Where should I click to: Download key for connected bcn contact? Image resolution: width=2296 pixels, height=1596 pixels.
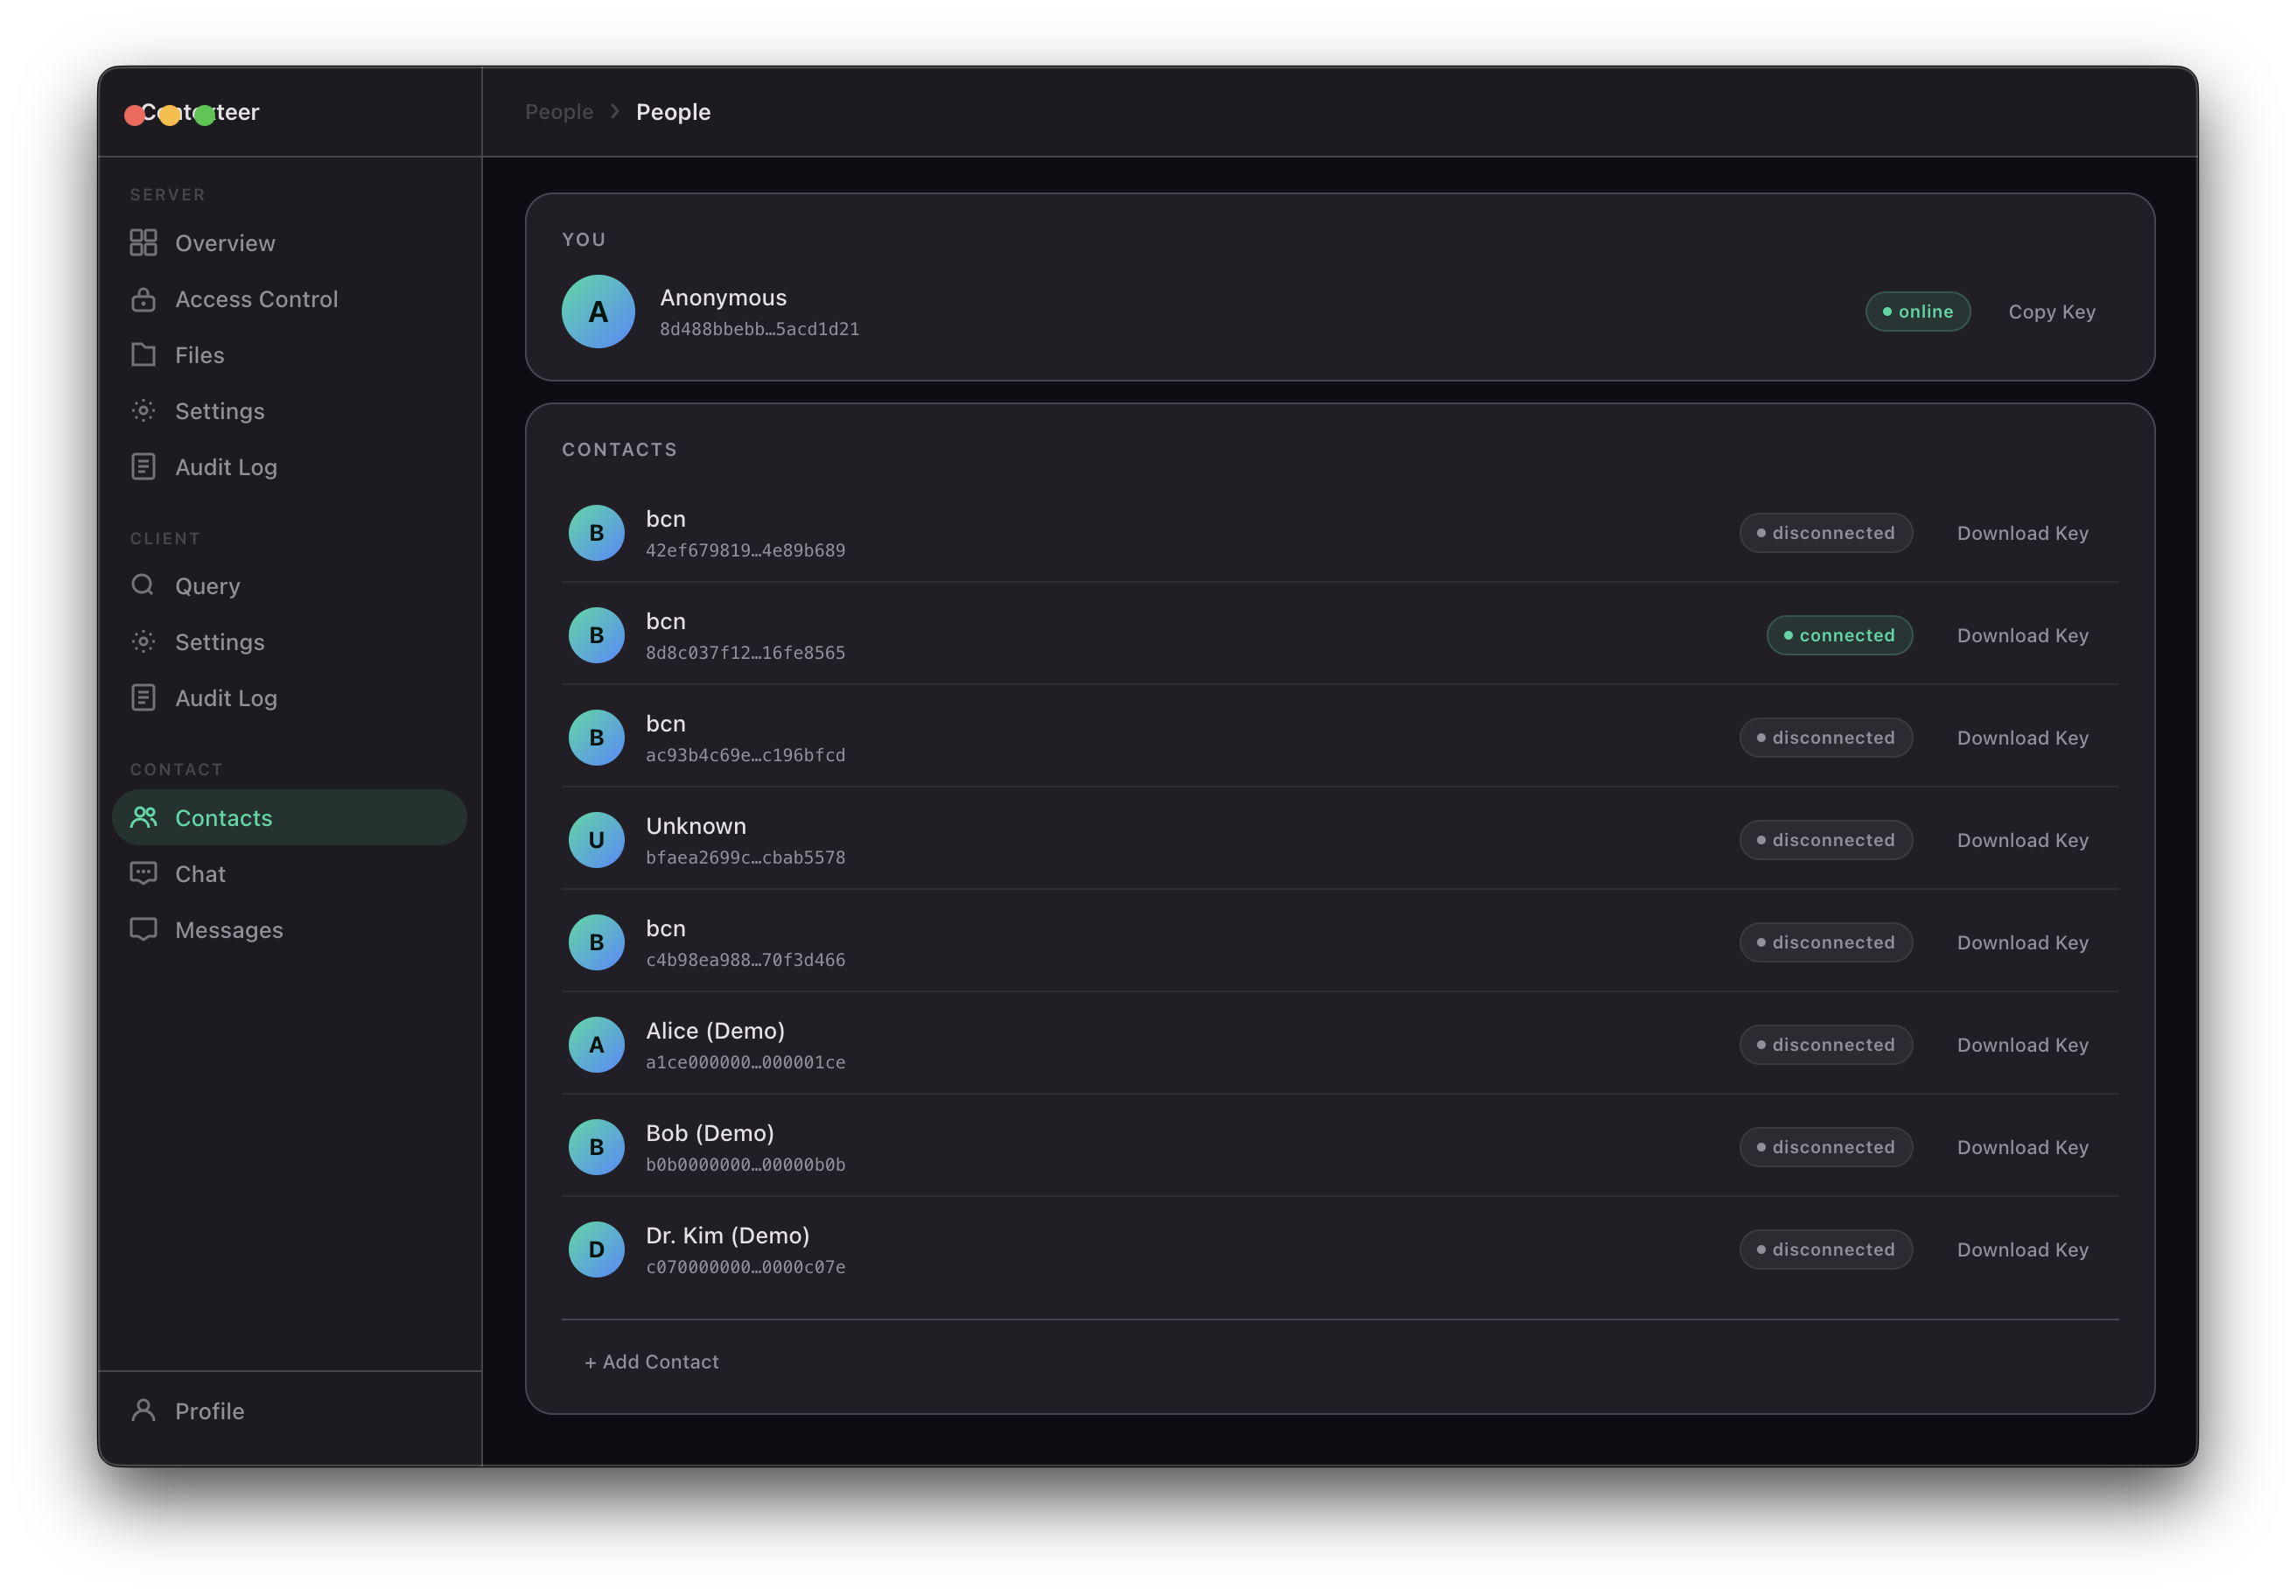[2022, 636]
